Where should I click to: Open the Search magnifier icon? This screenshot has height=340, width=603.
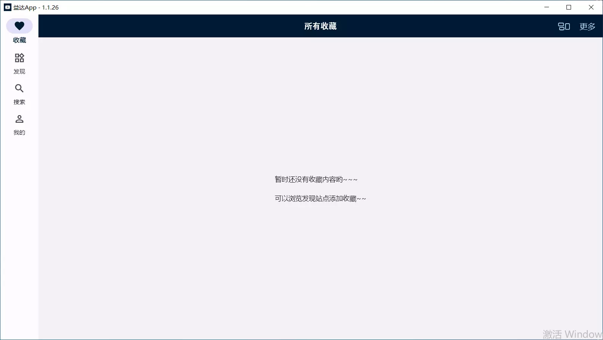coord(19,88)
